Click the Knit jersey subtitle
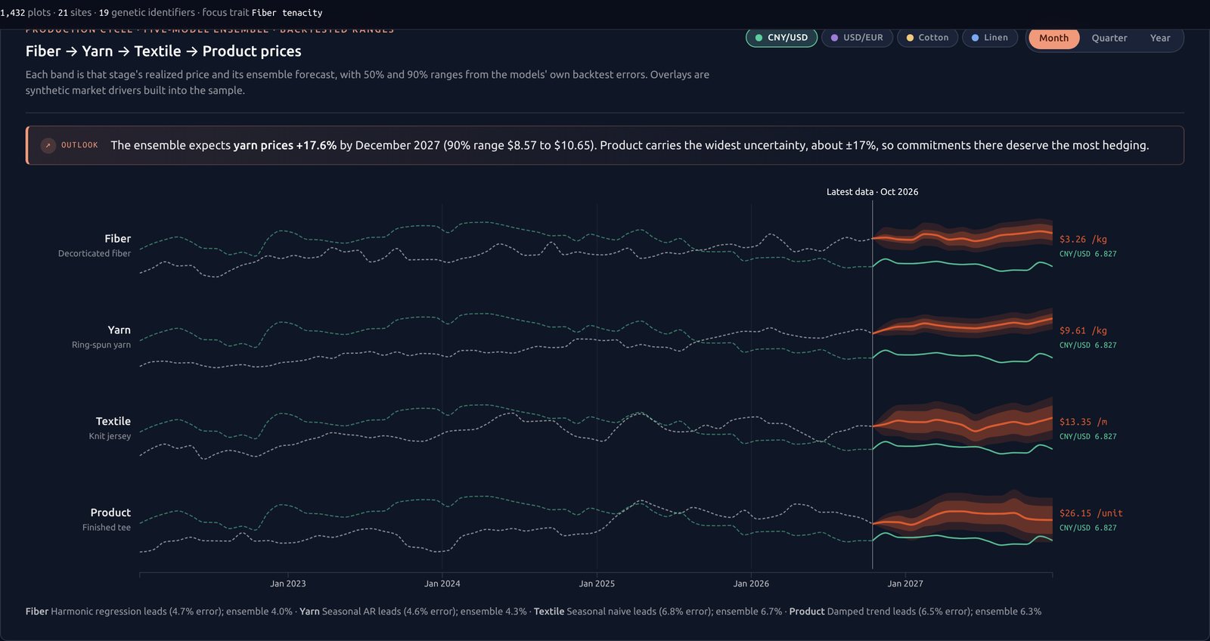The image size is (1210, 641). click(110, 436)
